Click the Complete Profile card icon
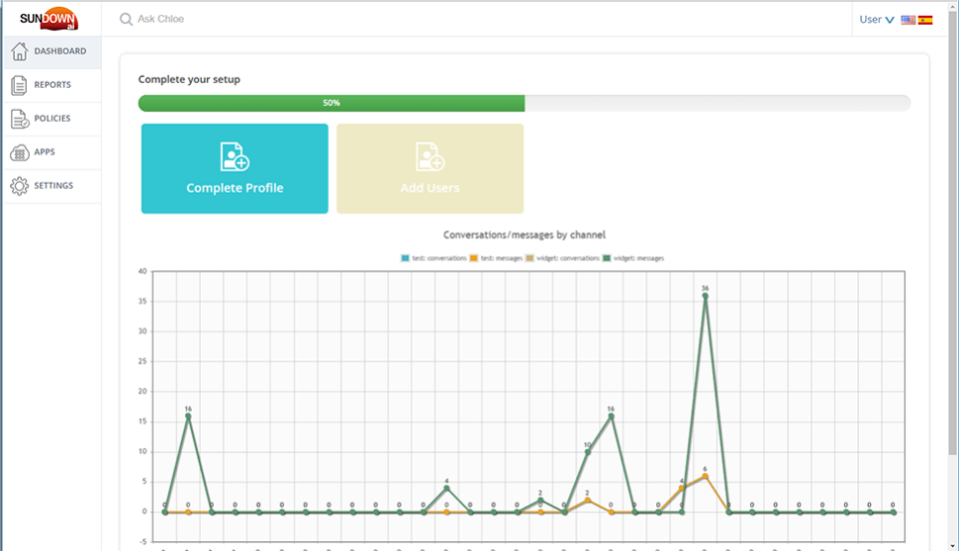 pos(235,157)
